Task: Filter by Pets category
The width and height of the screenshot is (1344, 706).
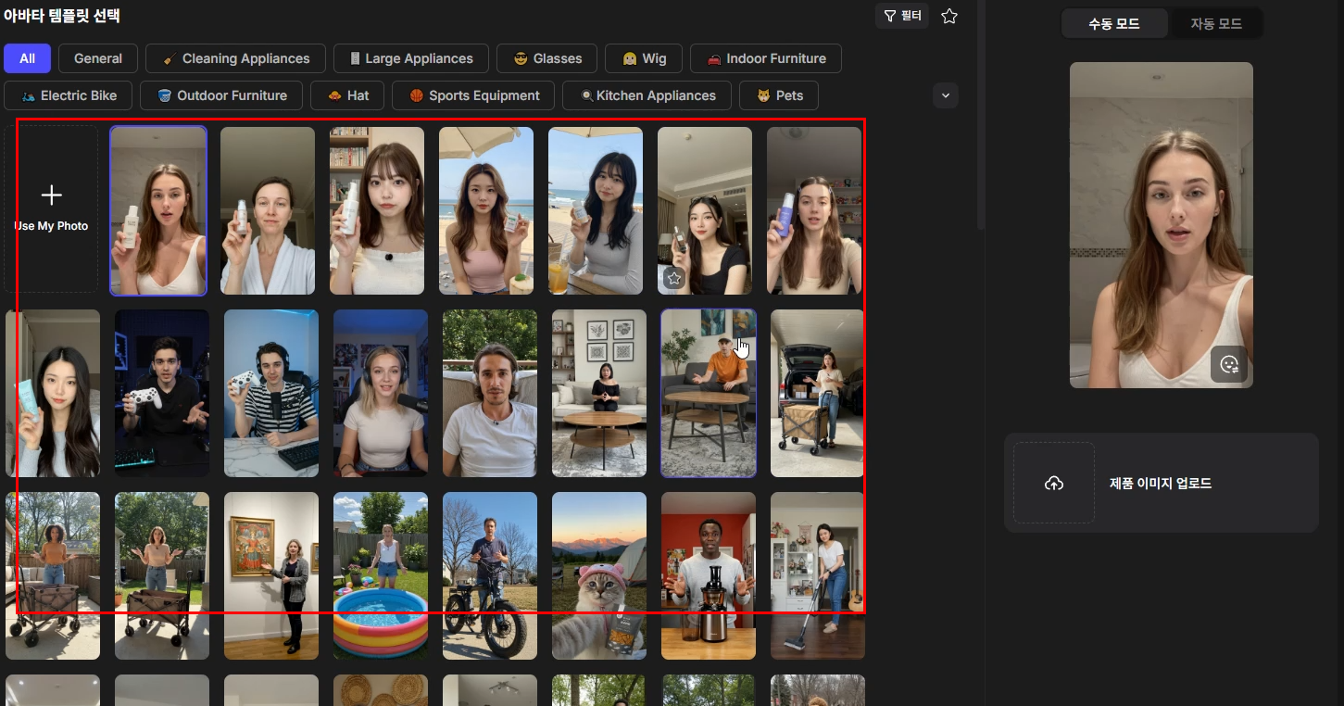Action: click(779, 95)
